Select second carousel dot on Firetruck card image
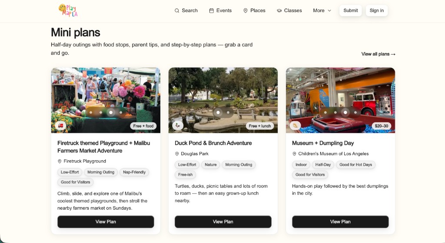 101,112
